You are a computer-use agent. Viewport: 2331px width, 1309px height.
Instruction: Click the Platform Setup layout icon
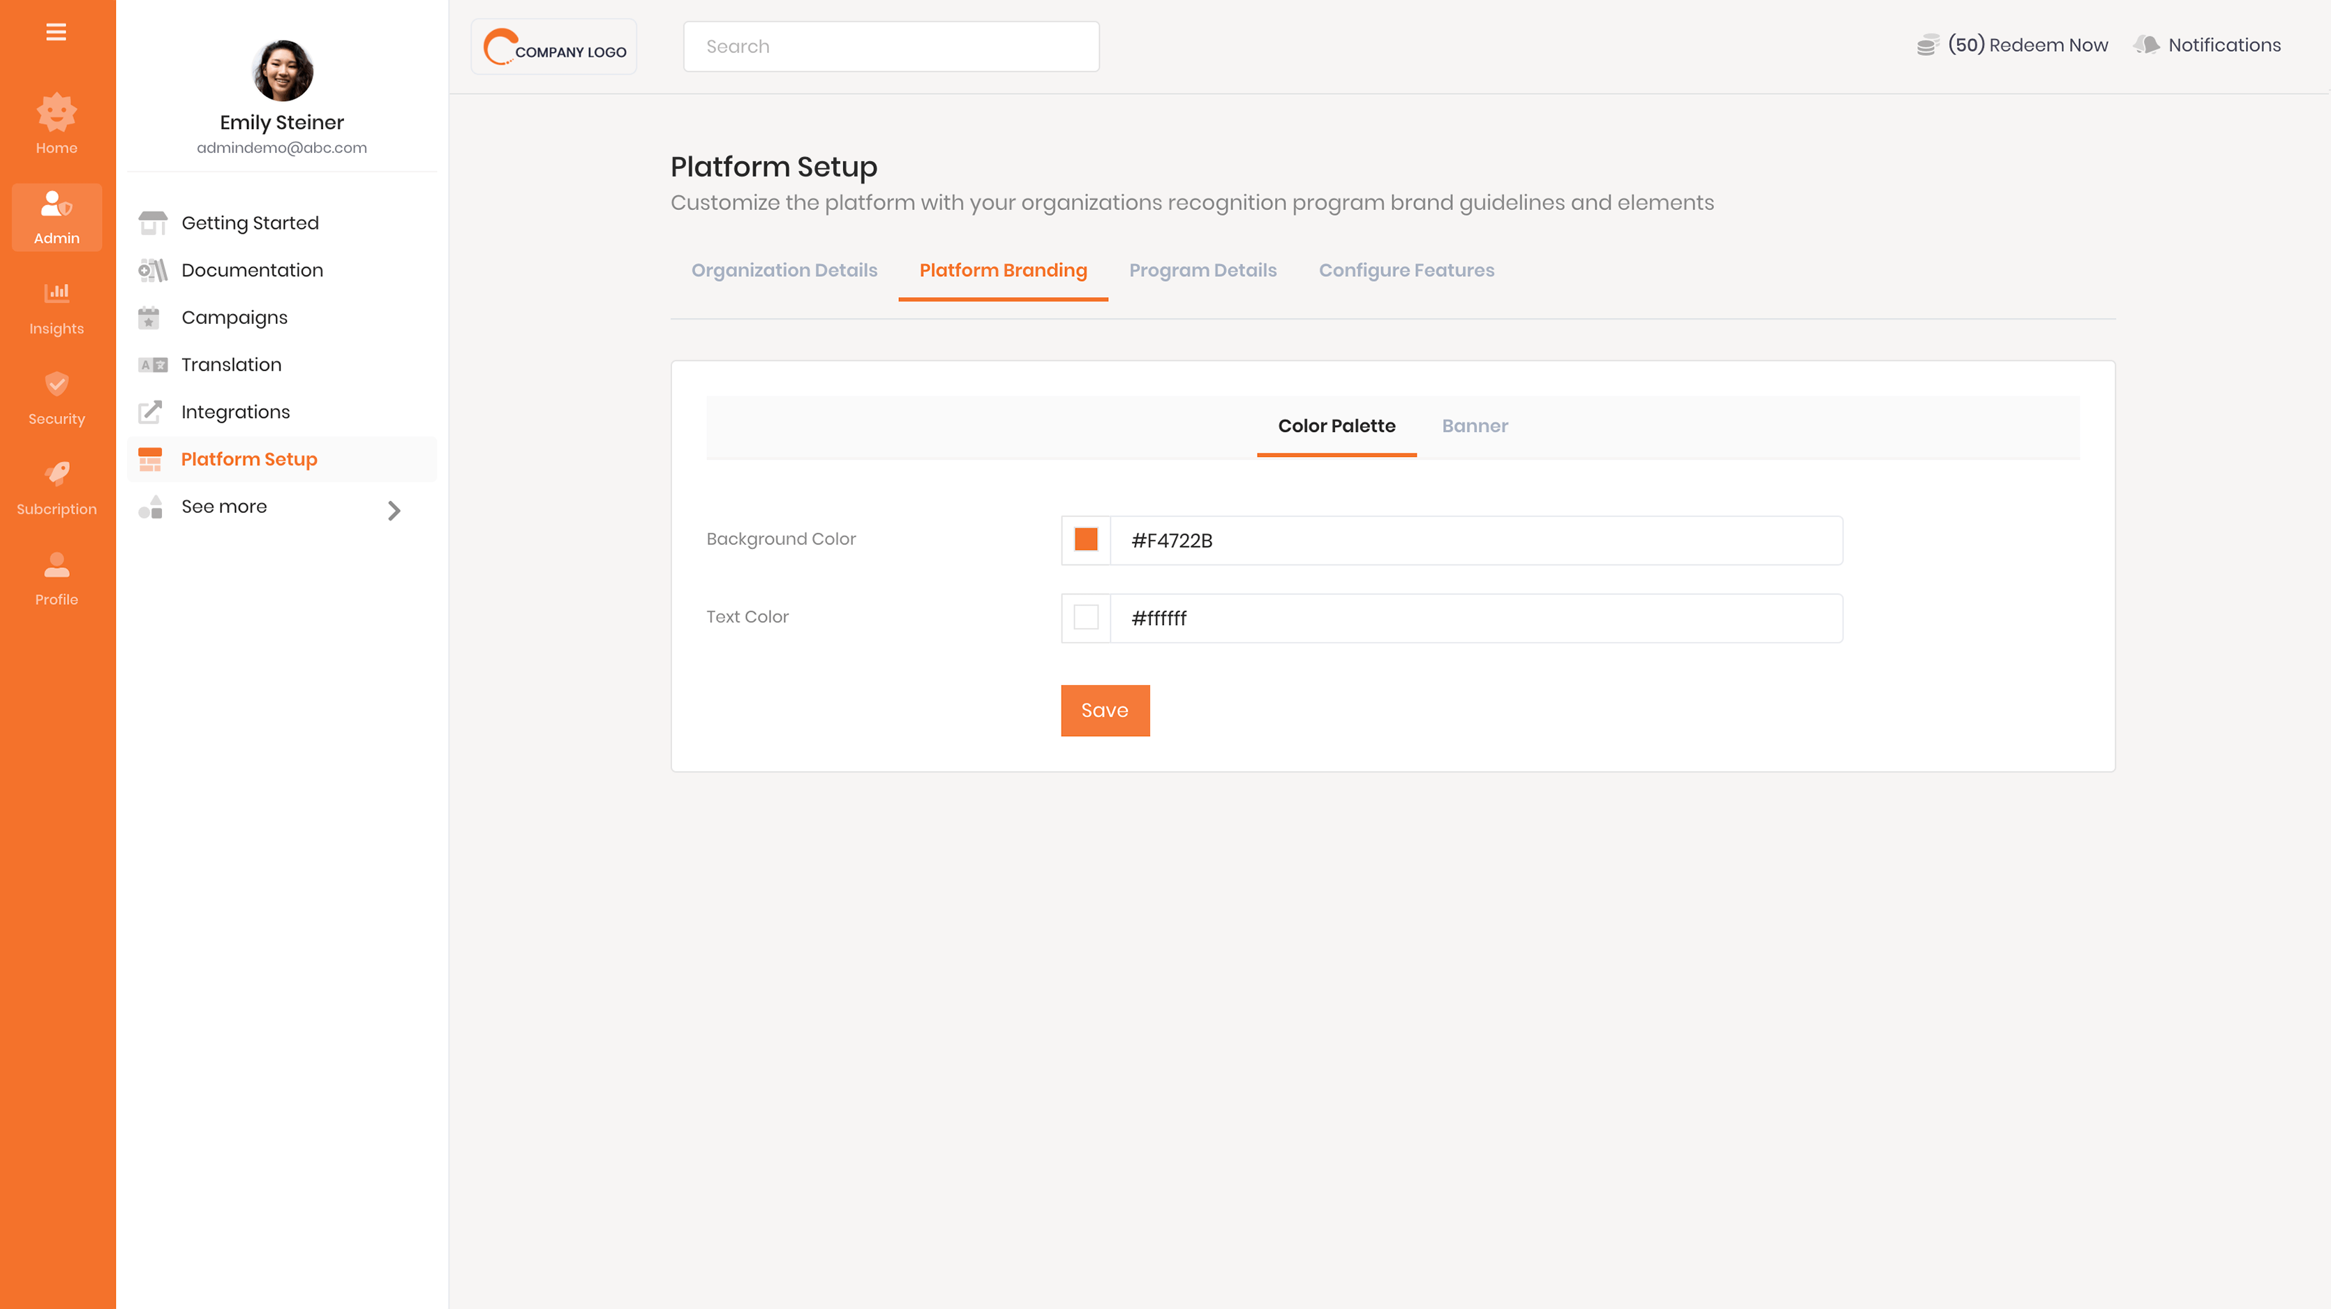click(150, 458)
